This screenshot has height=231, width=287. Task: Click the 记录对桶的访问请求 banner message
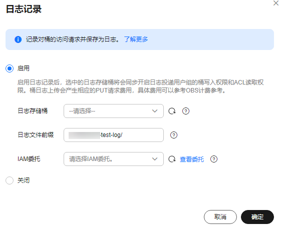click(73, 39)
